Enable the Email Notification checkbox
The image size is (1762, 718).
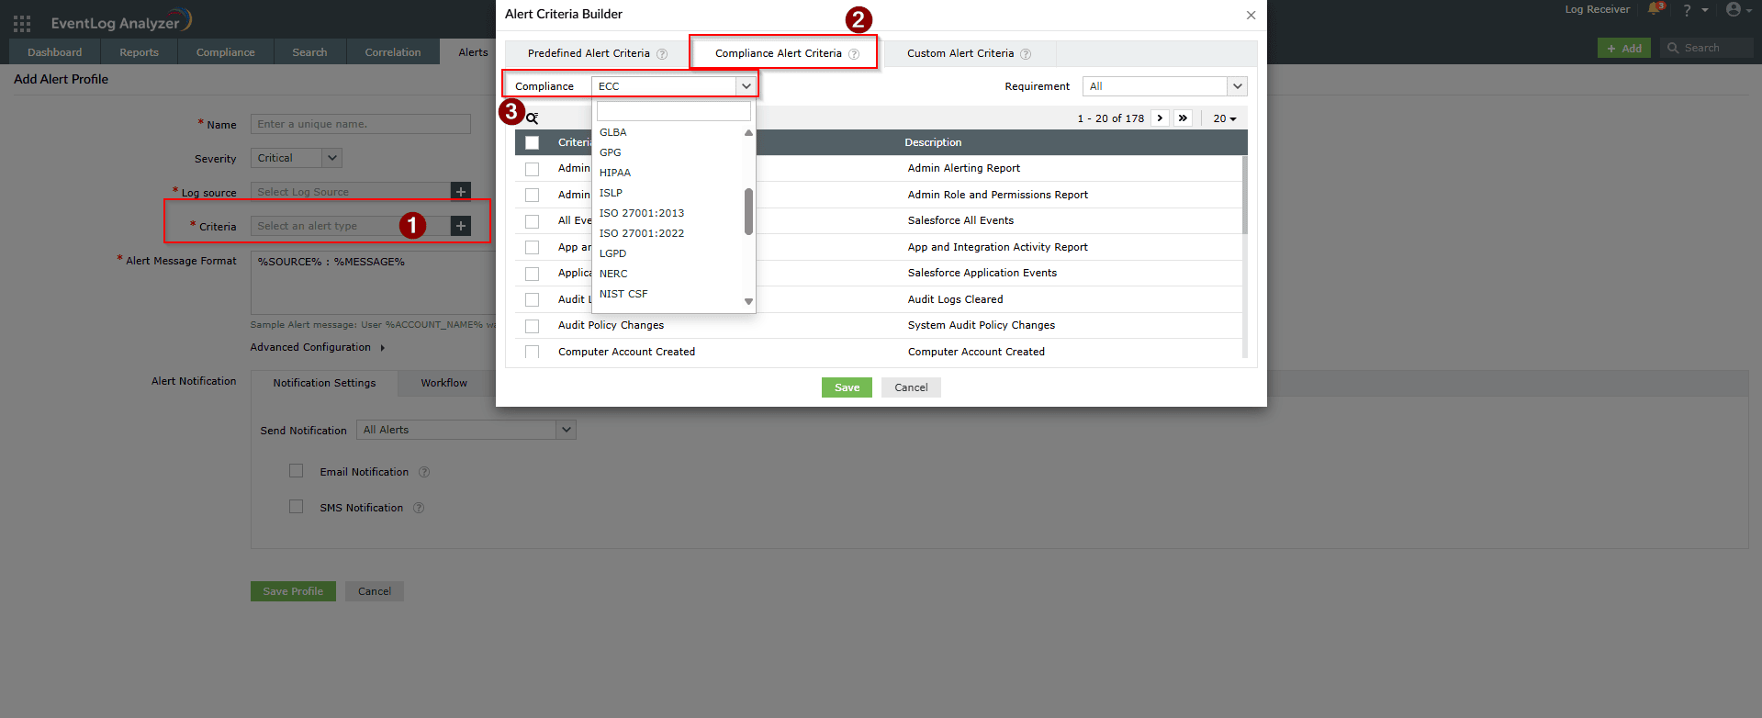click(x=296, y=471)
